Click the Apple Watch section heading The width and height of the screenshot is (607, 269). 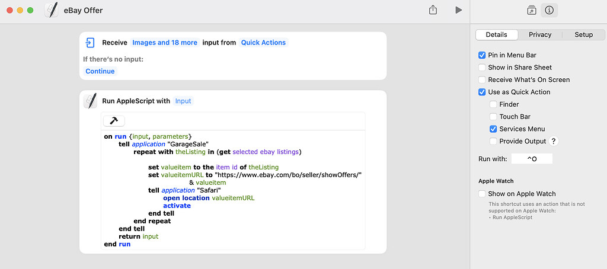click(496, 181)
